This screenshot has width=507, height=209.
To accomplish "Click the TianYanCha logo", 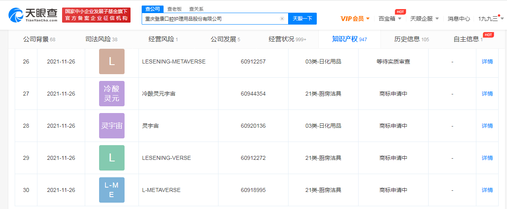I will [x=33, y=15].
